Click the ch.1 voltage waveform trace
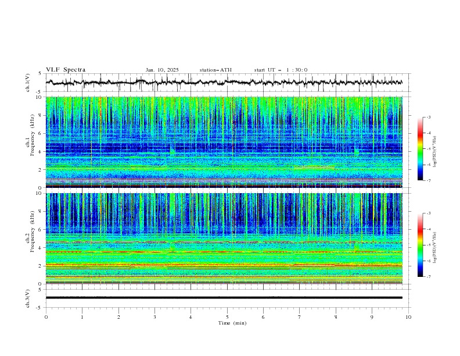Image resolution: width=460 pixels, height=356 pixels. click(x=224, y=83)
